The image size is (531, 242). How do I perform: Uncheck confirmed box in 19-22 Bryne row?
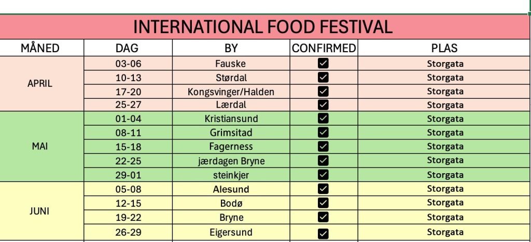323,217
